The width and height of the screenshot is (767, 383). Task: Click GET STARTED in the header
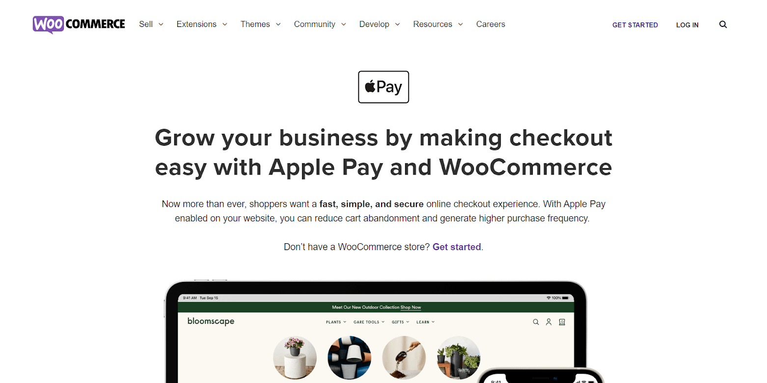(635, 25)
